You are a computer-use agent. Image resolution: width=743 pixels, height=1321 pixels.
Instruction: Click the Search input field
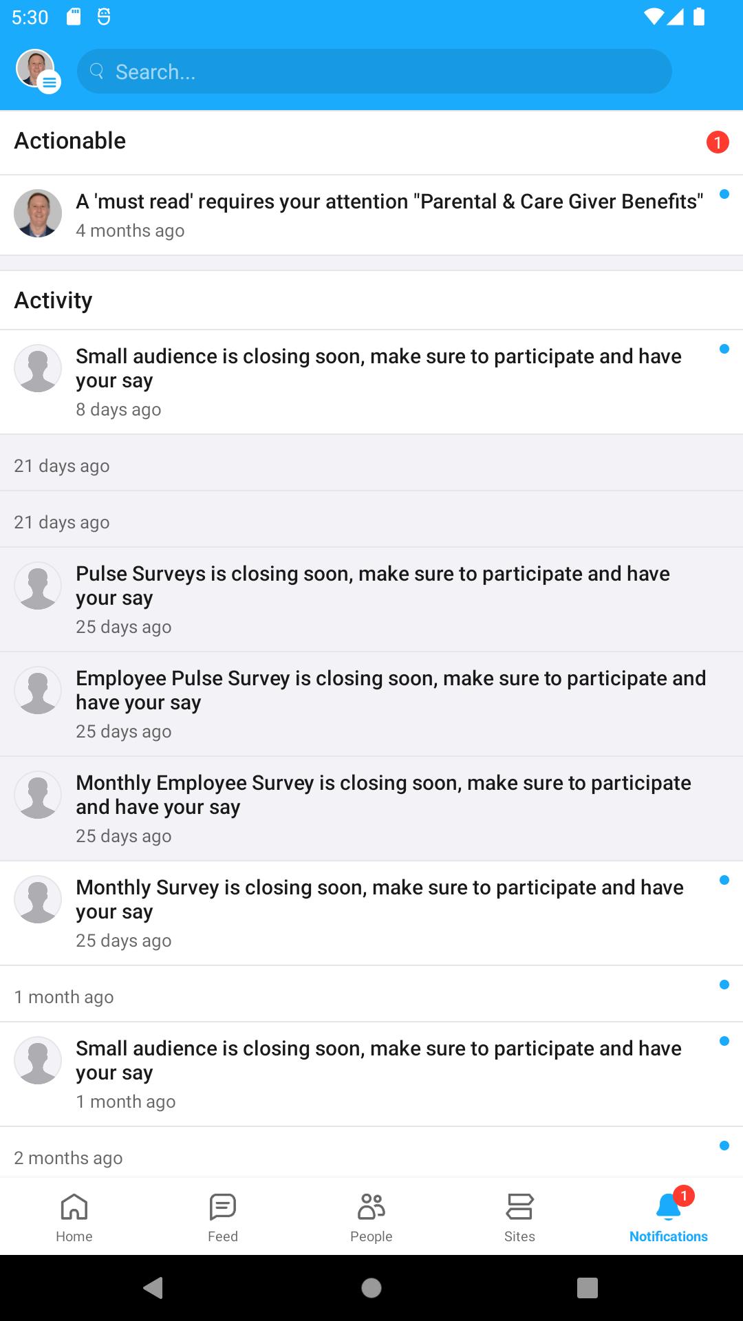coord(374,71)
